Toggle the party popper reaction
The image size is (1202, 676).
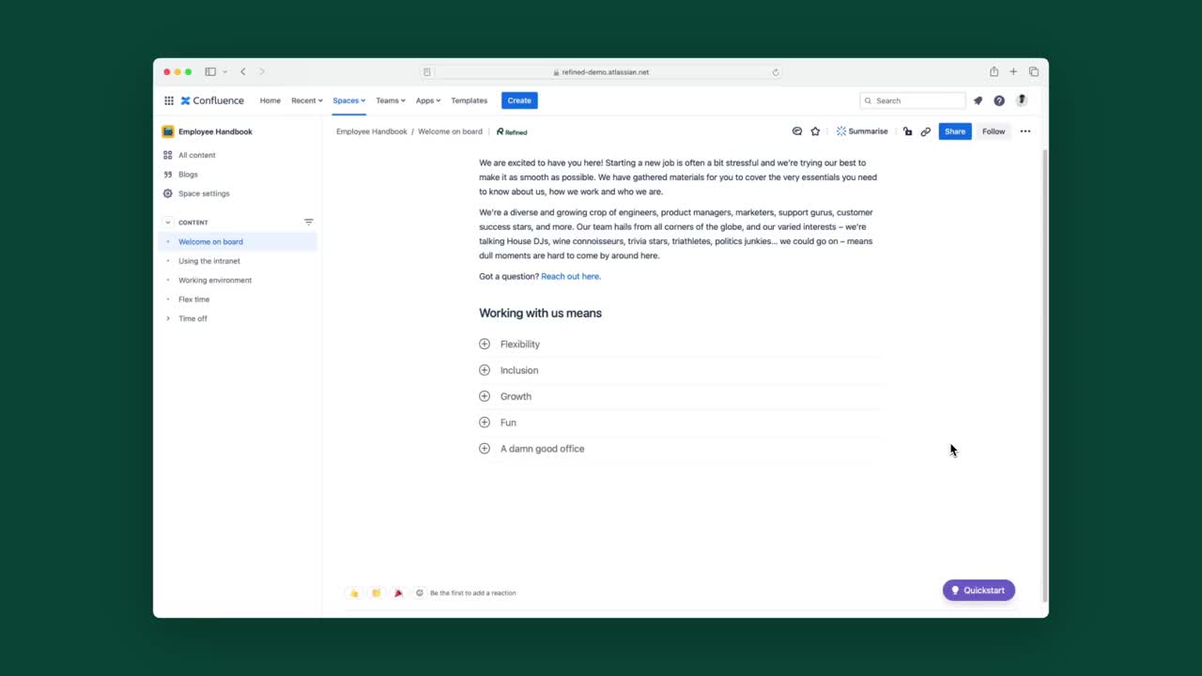click(x=398, y=592)
